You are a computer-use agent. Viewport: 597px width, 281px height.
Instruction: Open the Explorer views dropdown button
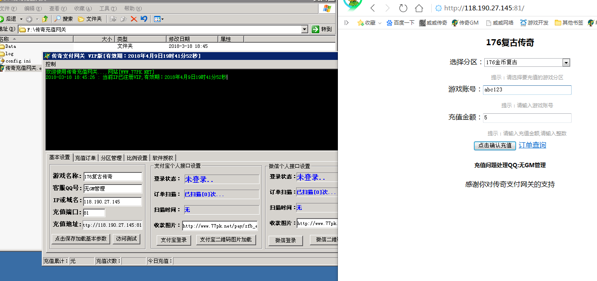point(159,19)
